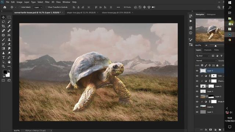Screen dimensions: 235x132
Task: Switch to the Channels tab
Action: point(207,50)
